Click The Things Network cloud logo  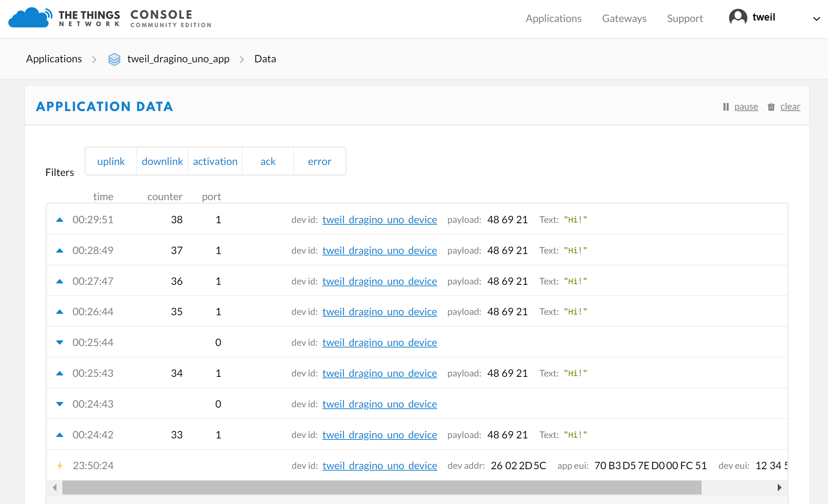pos(30,18)
